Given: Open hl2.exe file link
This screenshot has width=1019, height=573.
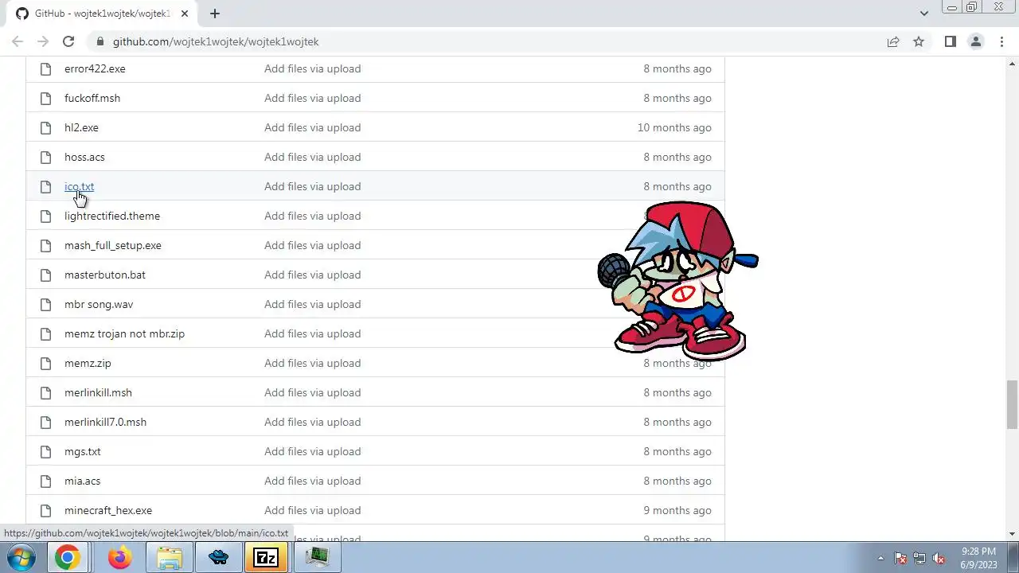Looking at the screenshot, I should tap(81, 127).
